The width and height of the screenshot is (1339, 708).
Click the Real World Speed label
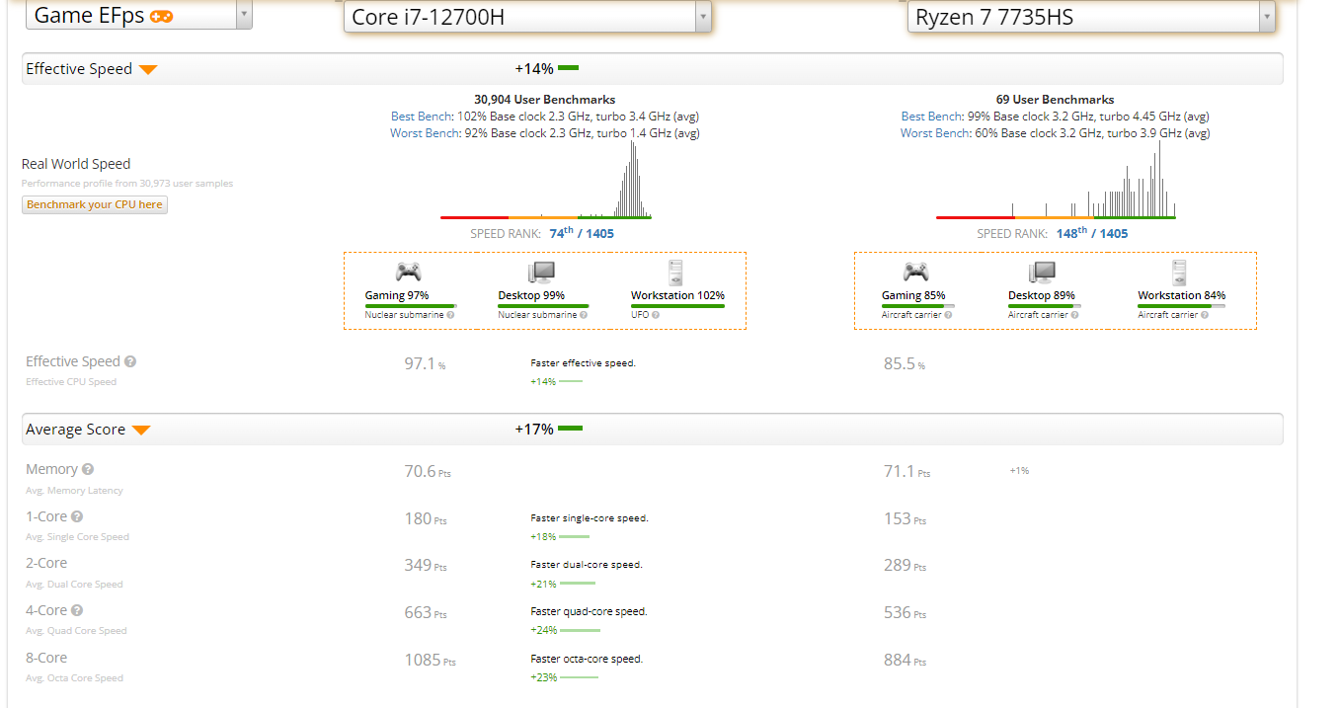[x=76, y=164]
